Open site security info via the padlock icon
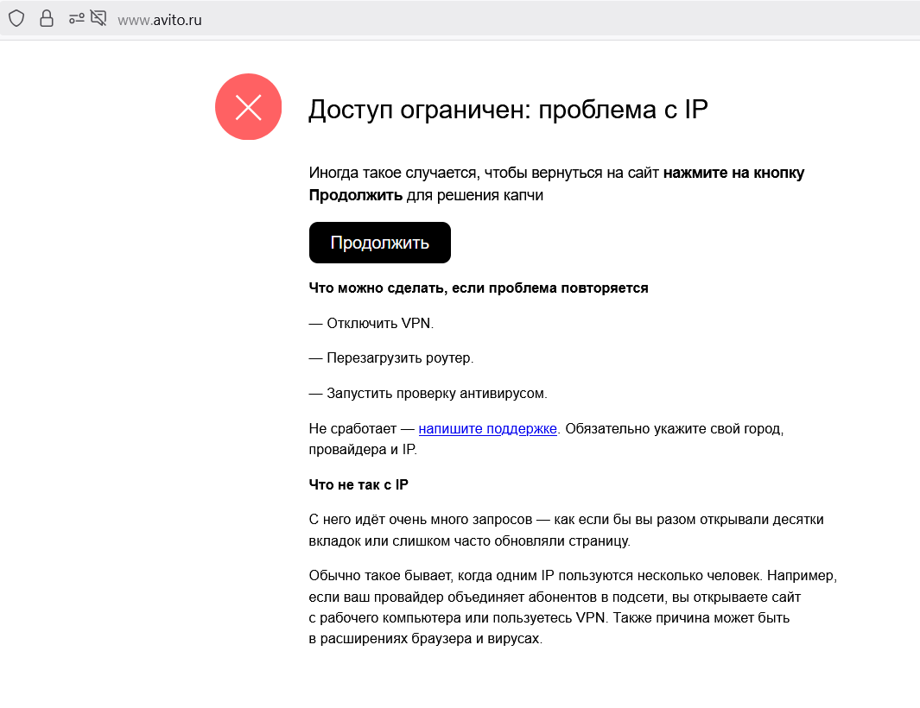Viewport: 920px width, 708px height. [x=47, y=18]
